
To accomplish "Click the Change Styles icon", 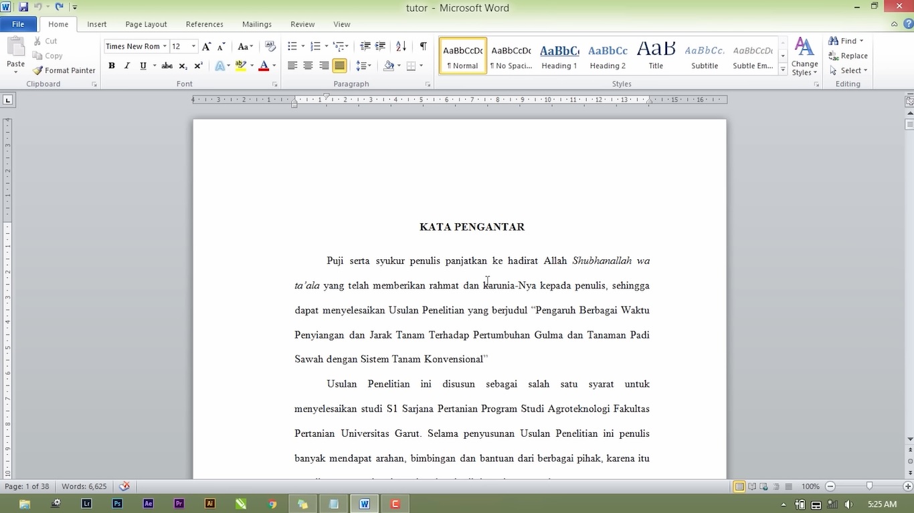I will 804,56.
